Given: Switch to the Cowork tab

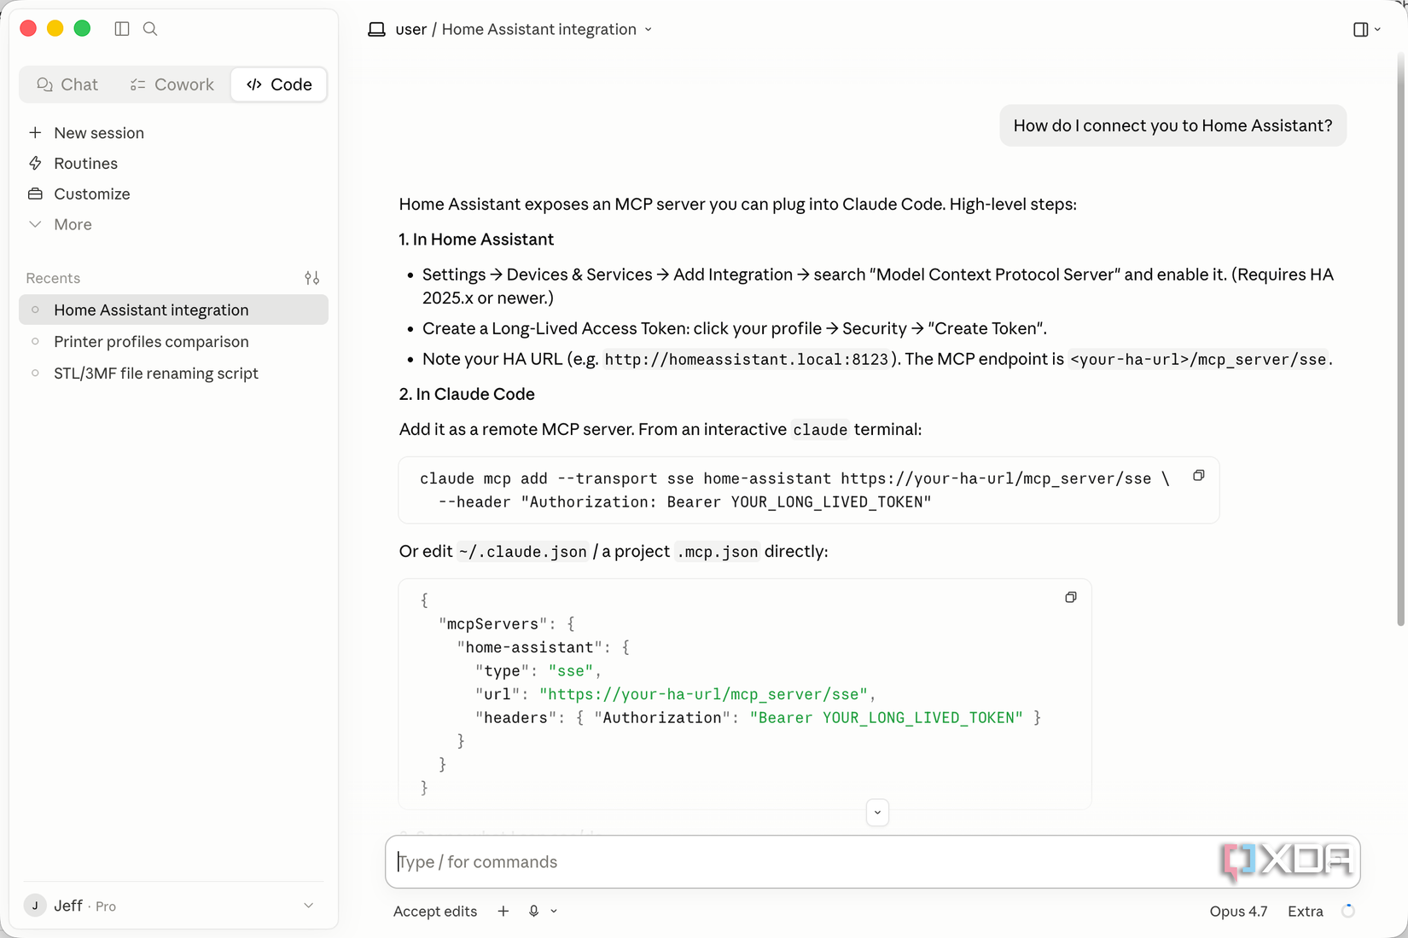Looking at the screenshot, I should pos(172,84).
